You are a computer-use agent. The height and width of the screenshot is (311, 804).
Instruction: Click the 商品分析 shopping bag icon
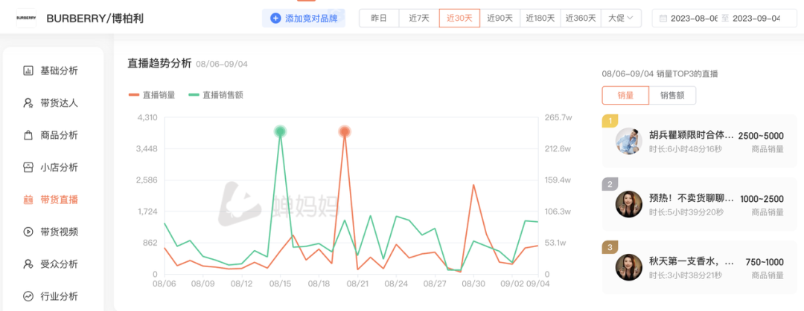28,135
